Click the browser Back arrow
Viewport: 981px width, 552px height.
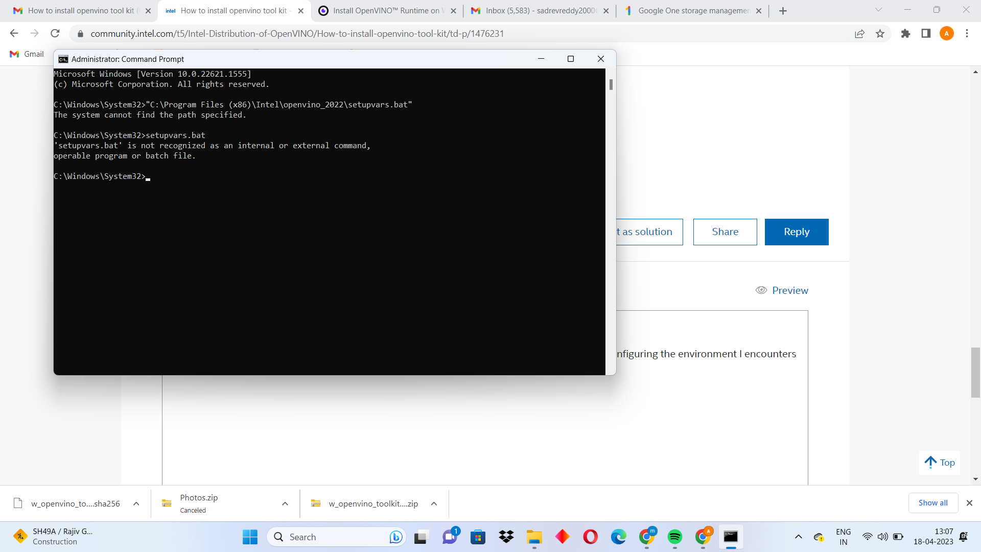[14, 33]
